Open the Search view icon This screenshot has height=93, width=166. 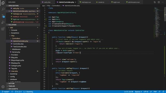point(3,9)
